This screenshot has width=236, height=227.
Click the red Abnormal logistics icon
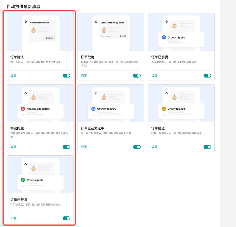(23, 109)
